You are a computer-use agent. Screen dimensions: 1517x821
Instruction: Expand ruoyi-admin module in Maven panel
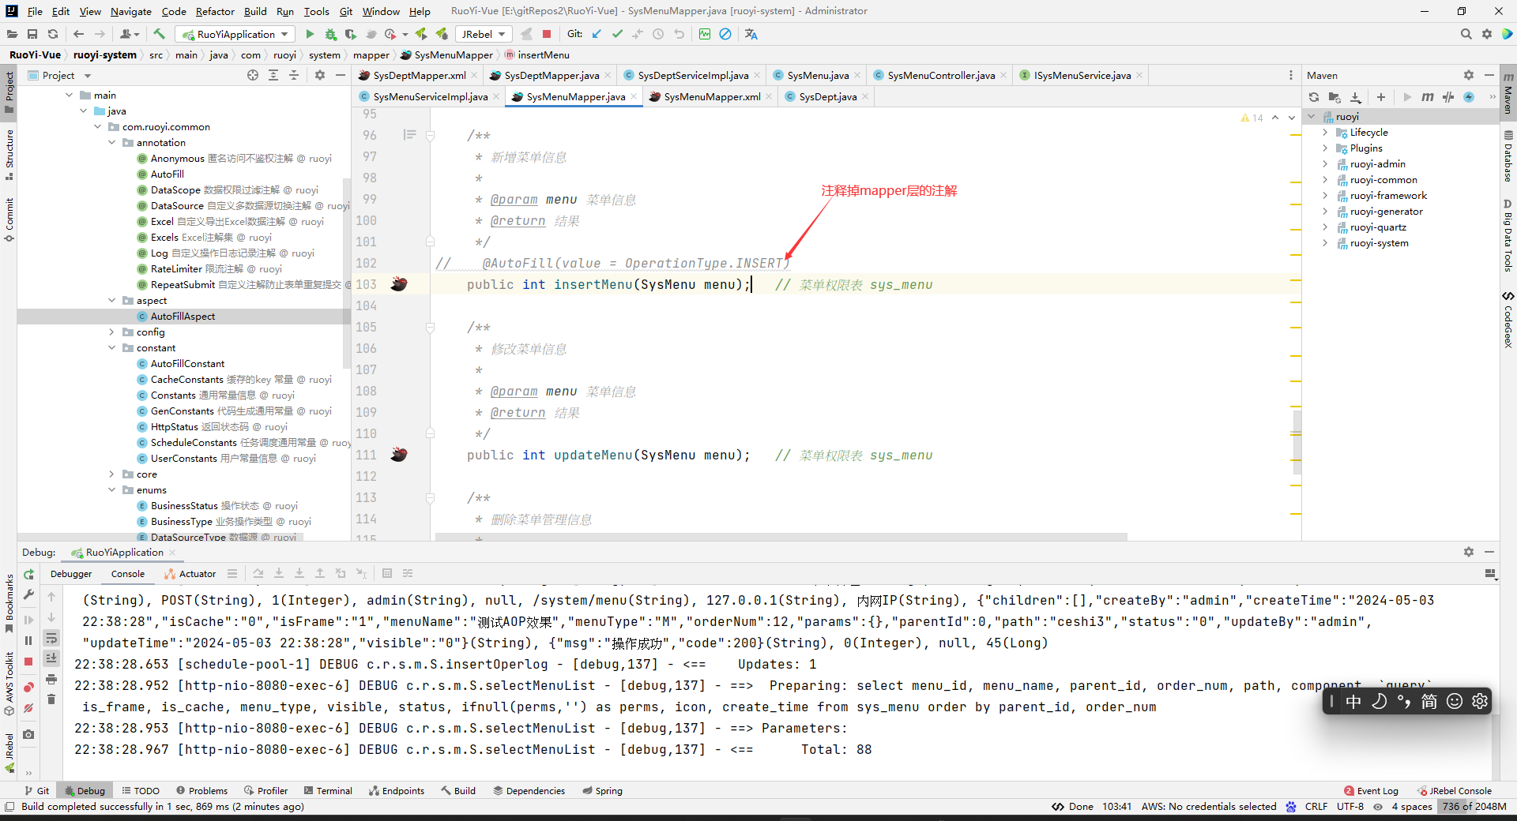coord(1326,164)
